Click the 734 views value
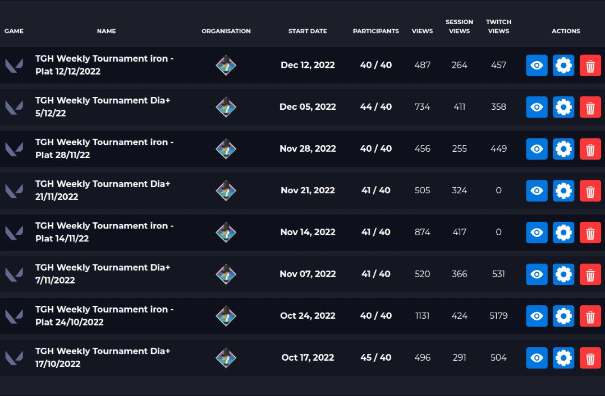The height and width of the screenshot is (396, 605). coord(422,107)
